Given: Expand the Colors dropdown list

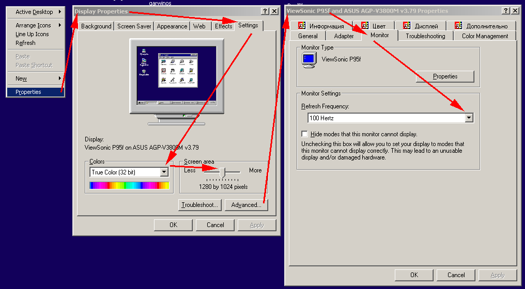Looking at the screenshot, I should click(x=164, y=172).
